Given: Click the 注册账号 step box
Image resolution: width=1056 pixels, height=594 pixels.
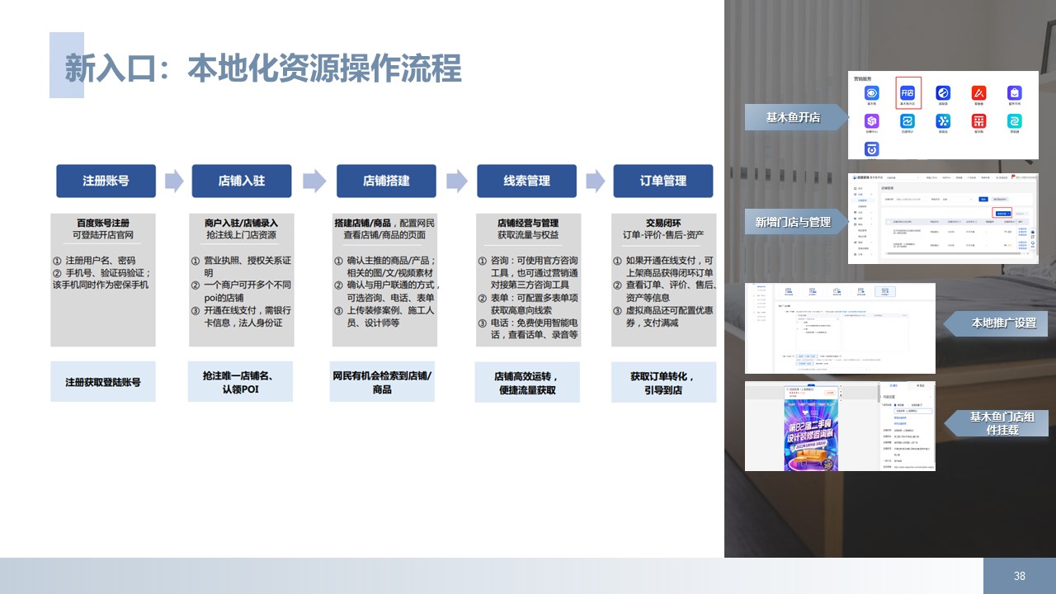Looking at the screenshot, I should [x=106, y=181].
